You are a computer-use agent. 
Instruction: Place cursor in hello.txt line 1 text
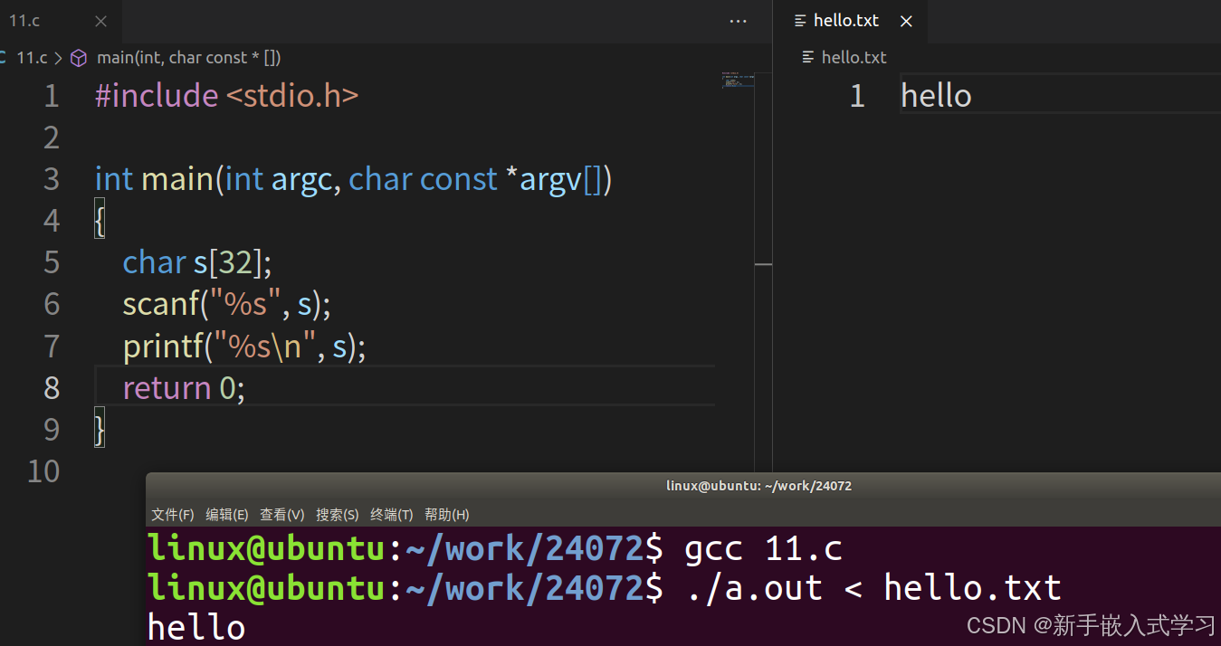click(x=936, y=96)
